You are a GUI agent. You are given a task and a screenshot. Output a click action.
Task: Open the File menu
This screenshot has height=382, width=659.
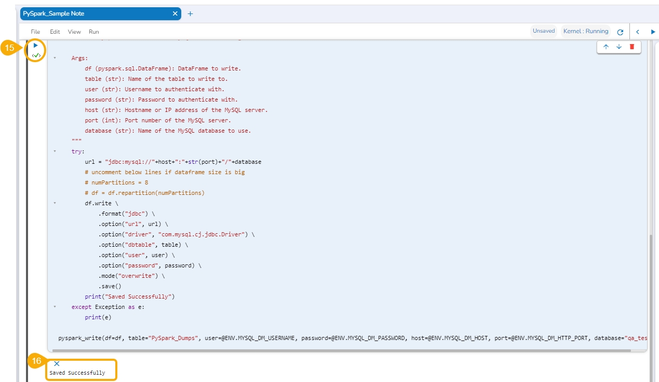35,32
